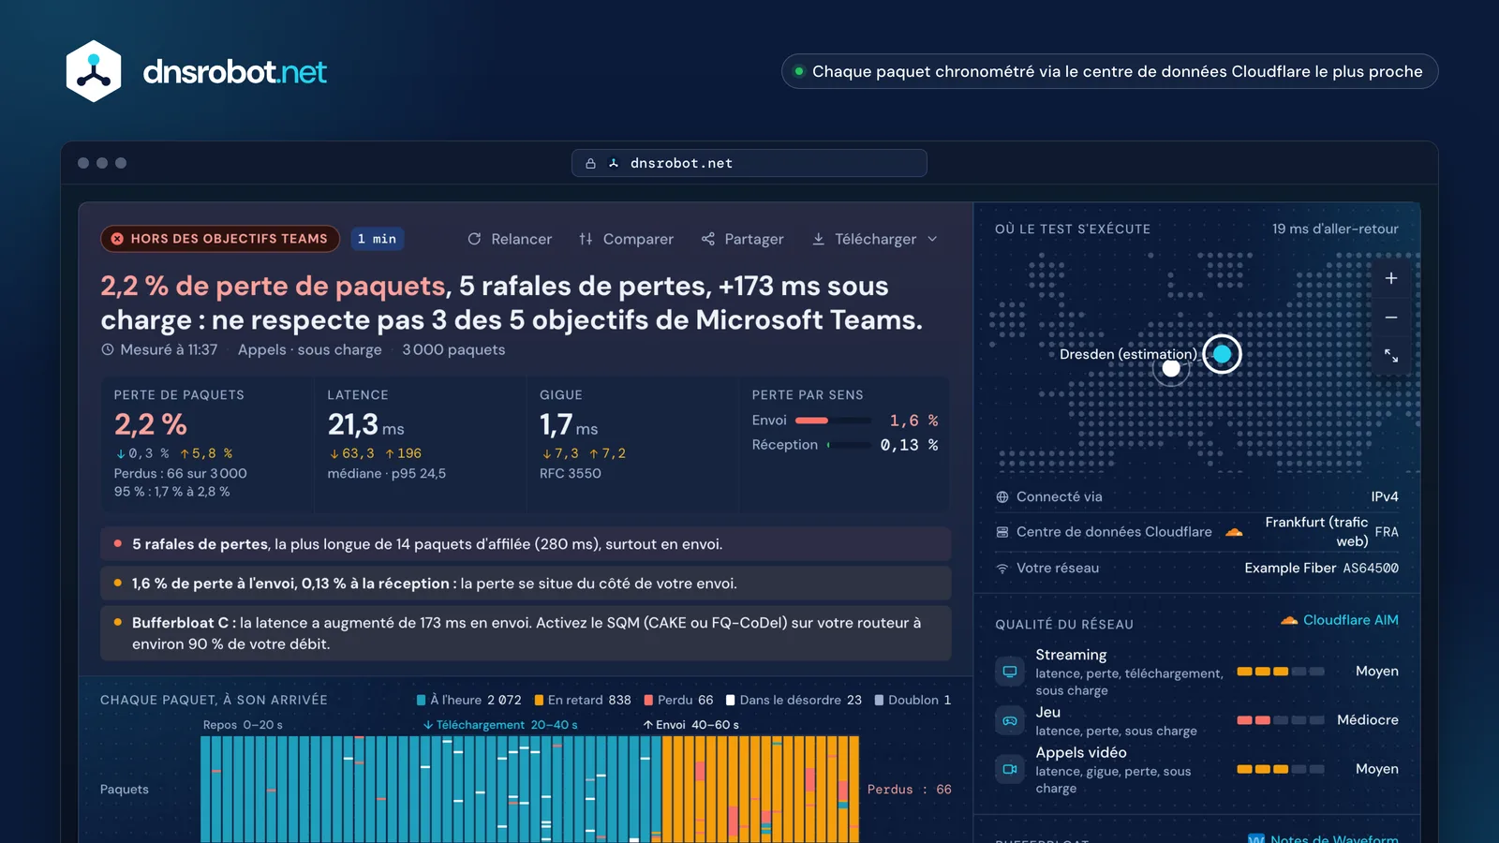Image resolution: width=1499 pixels, height=843 pixels.
Task: Click the server icon beside Centre de données Cloudflare
Action: 1002,532
